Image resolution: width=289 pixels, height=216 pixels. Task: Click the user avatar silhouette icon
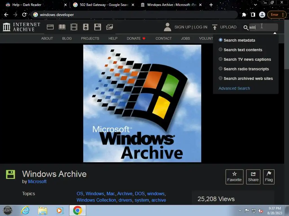168,27
